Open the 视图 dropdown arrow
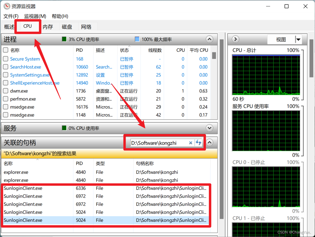 (298, 39)
